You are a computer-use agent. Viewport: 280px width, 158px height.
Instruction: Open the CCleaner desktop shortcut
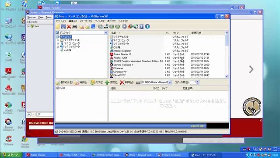click(x=8, y=140)
